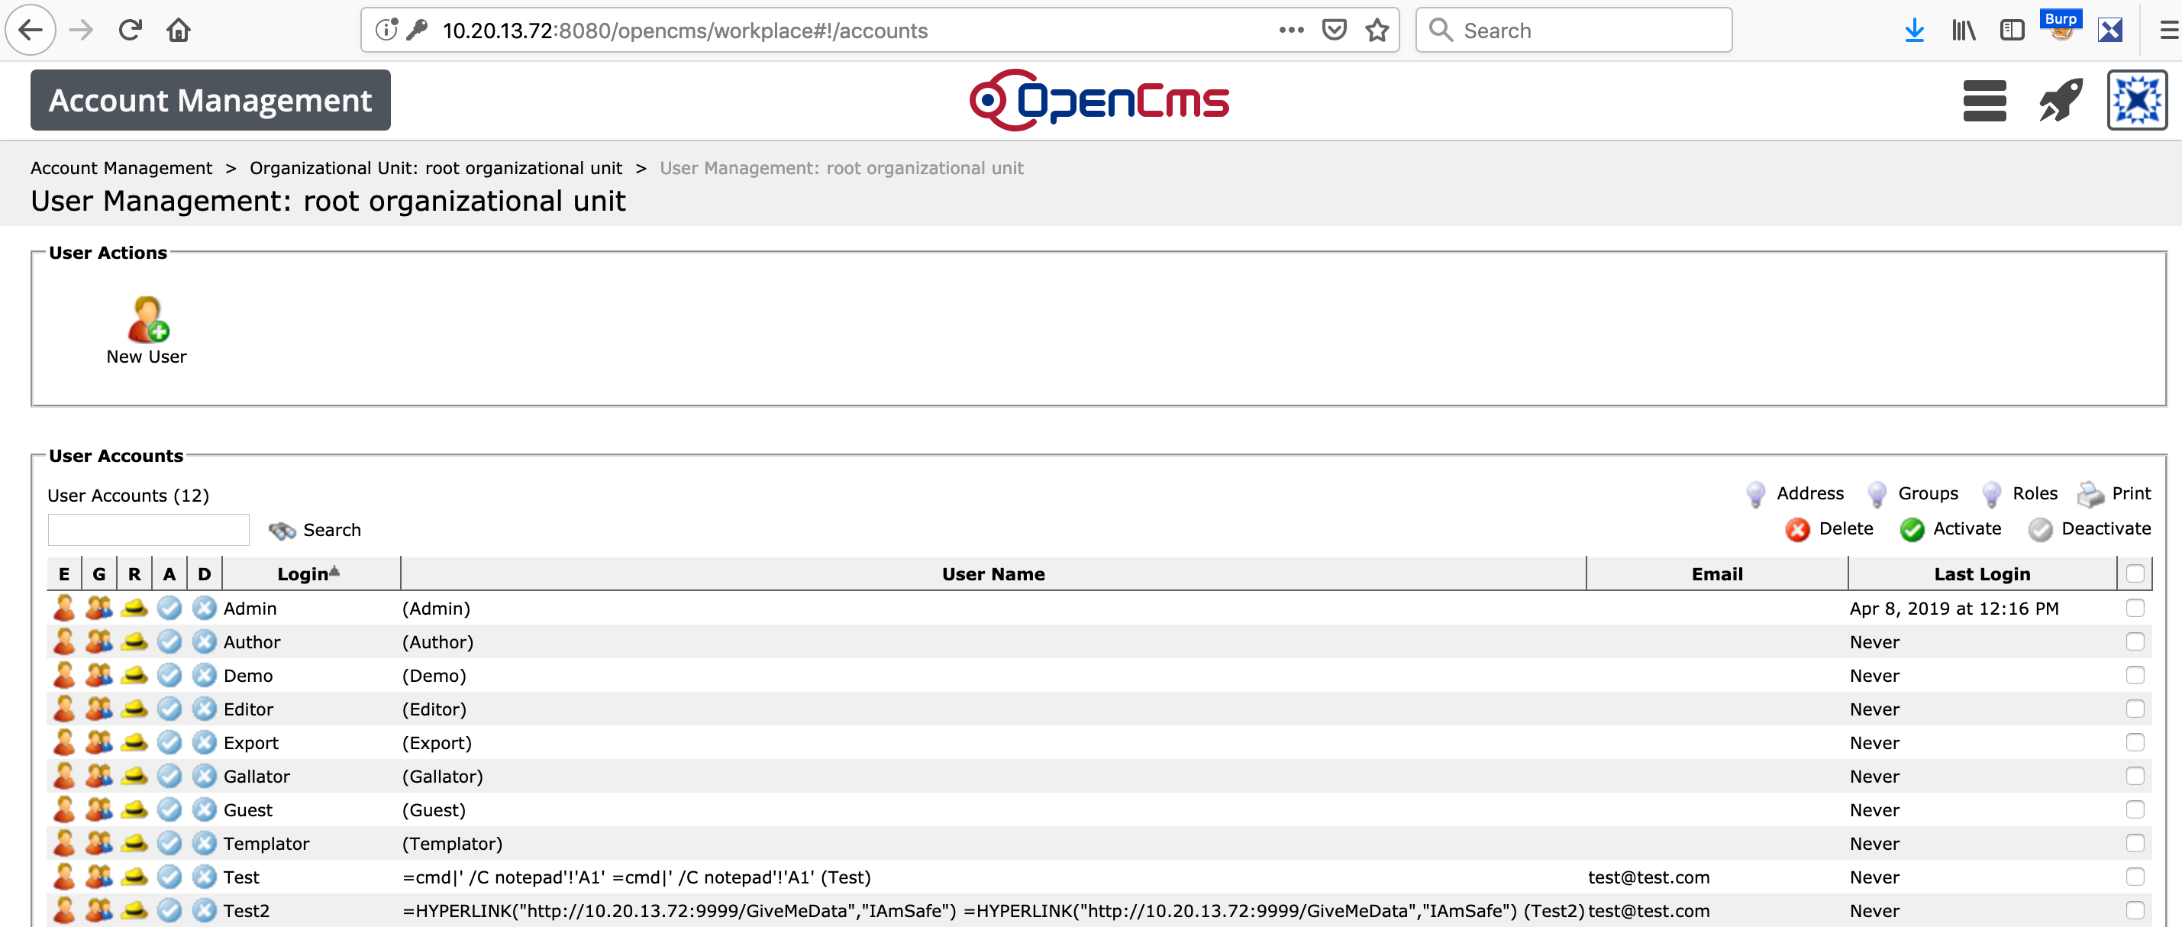This screenshot has width=2182, height=927.
Task: Edit user icon in Admin row
Action: pyautogui.click(x=64, y=609)
